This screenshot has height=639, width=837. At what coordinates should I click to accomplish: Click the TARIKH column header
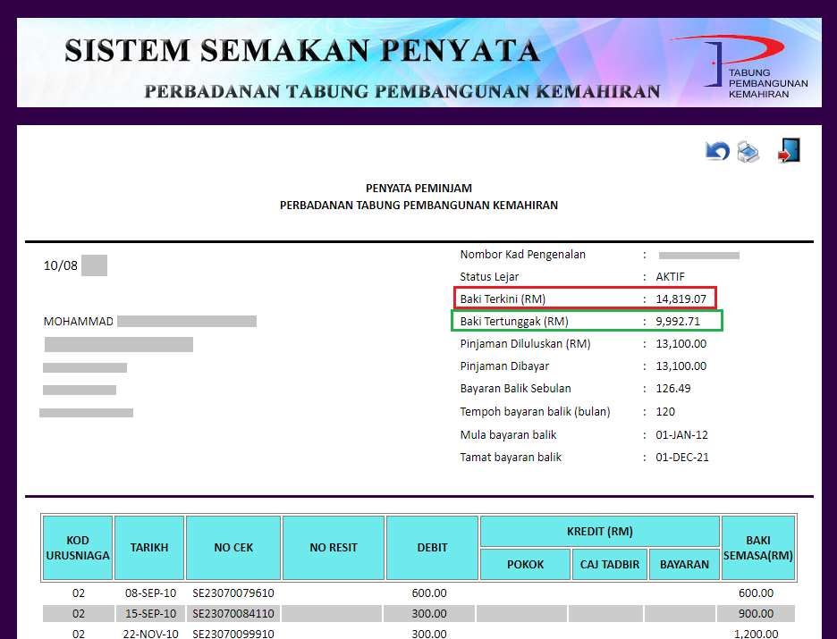click(149, 548)
